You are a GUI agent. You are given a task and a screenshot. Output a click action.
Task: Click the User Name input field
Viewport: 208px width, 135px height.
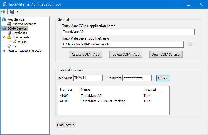point(88,78)
